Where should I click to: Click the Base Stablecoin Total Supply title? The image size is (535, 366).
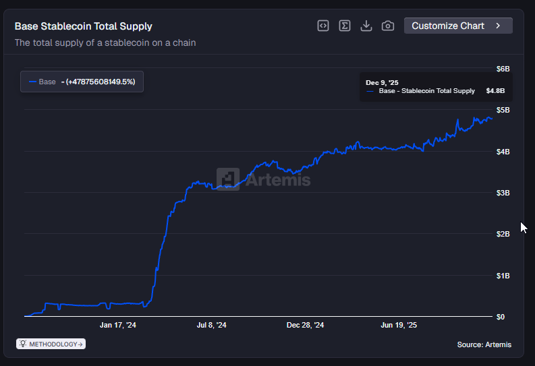(x=83, y=26)
